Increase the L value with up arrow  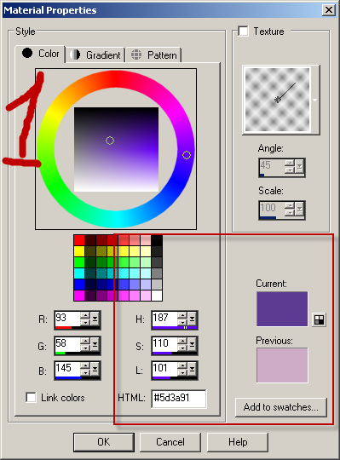click(182, 365)
